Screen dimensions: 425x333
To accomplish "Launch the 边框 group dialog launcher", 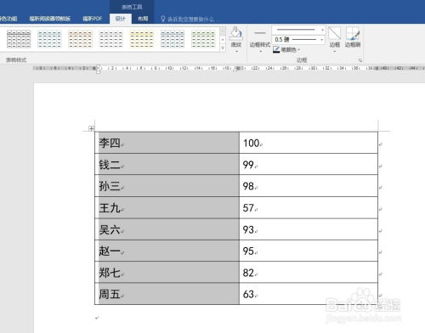I will 360,60.
